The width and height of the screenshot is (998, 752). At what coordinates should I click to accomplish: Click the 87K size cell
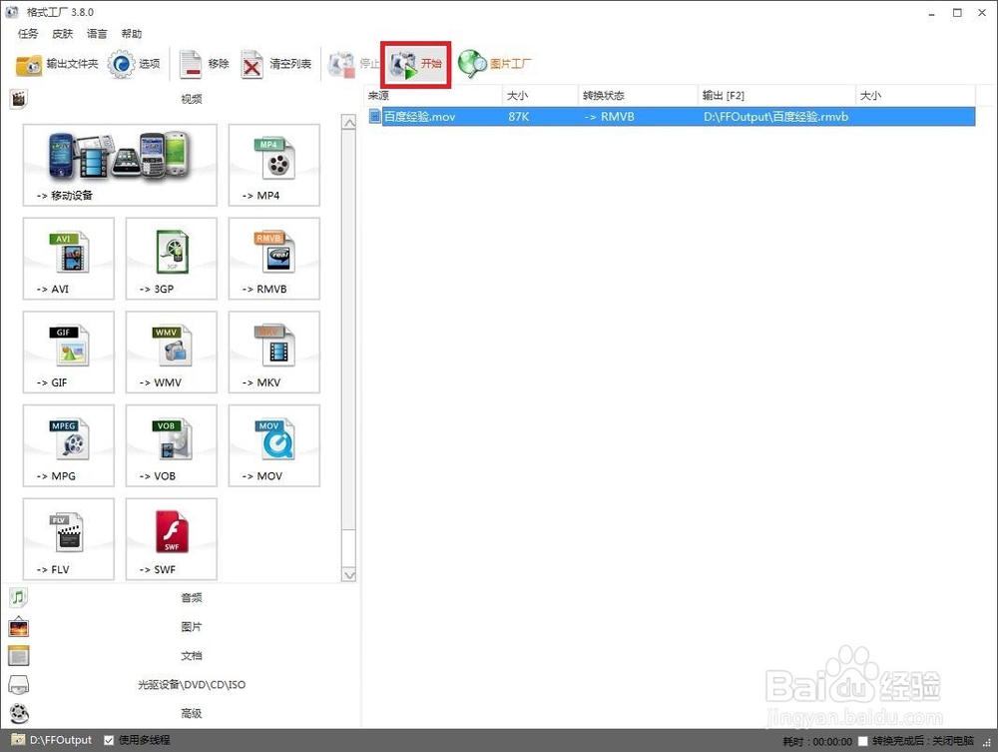pos(519,117)
